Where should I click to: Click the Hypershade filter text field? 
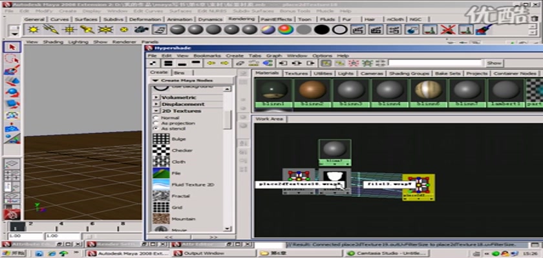click(435, 63)
